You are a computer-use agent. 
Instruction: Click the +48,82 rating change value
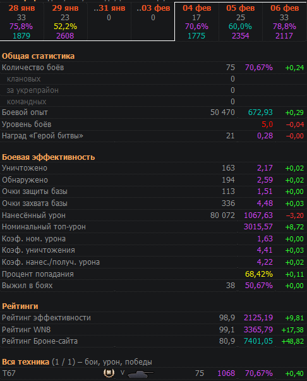point(292,341)
